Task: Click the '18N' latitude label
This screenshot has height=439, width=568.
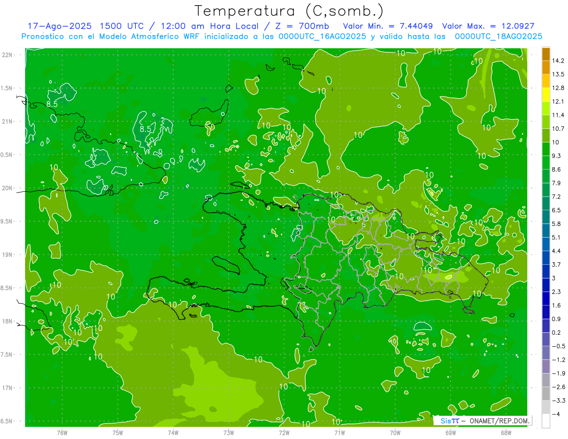Action: [8, 321]
